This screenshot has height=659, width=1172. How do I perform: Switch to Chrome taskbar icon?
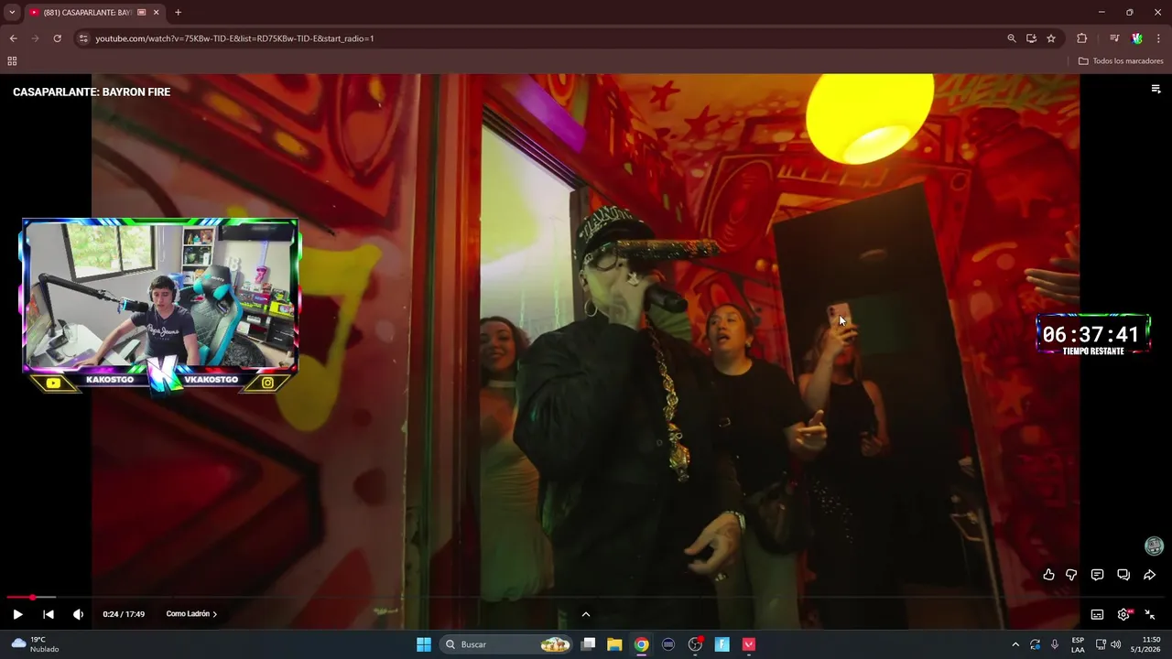point(642,644)
